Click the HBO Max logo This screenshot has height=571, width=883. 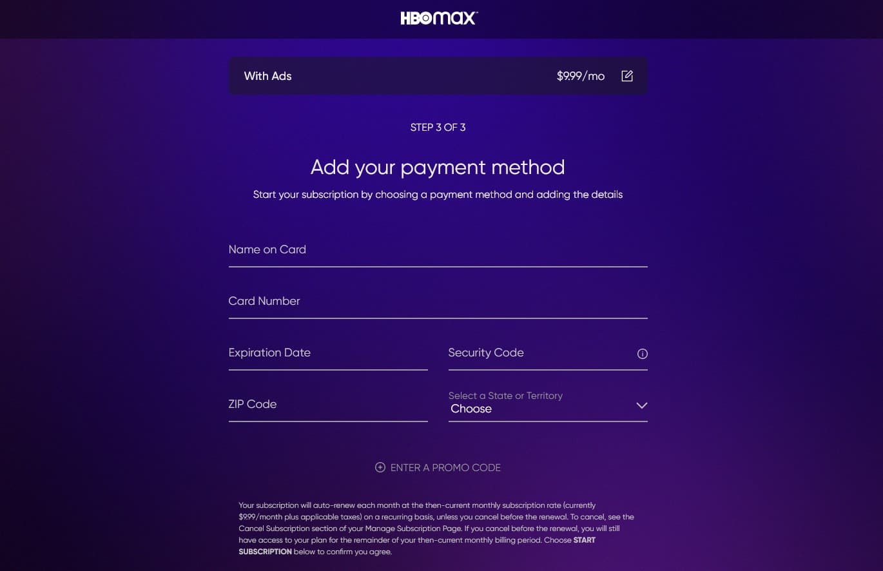[x=438, y=18]
